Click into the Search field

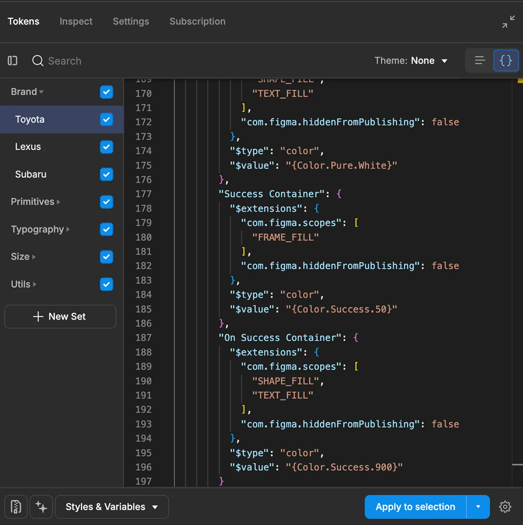pos(64,61)
